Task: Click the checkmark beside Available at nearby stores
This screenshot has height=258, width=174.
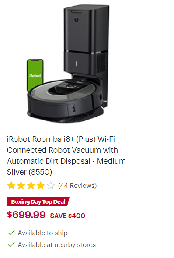Action: point(11,244)
